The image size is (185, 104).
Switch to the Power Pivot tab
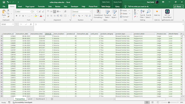[x=93, y=7]
